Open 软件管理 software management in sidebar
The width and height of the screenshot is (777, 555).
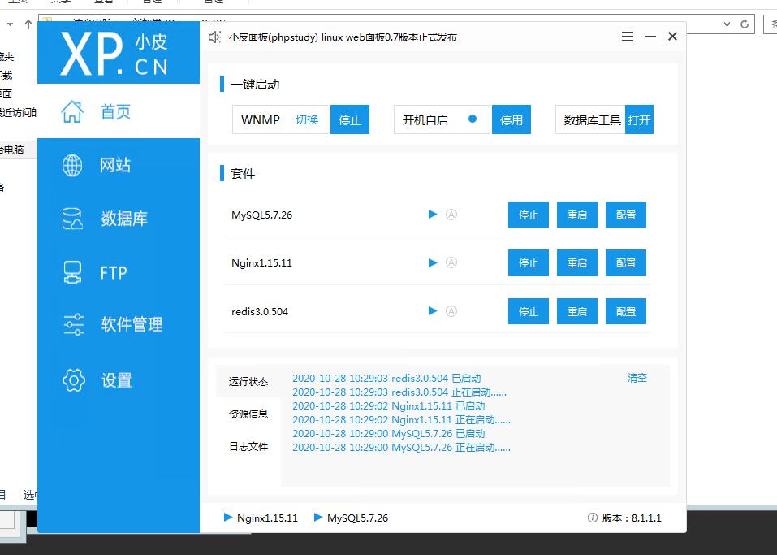(x=131, y=324)
